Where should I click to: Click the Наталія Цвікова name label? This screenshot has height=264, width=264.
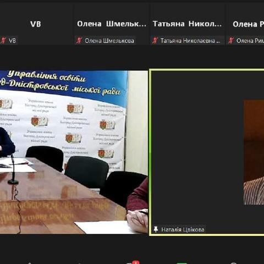pos(183,230)
